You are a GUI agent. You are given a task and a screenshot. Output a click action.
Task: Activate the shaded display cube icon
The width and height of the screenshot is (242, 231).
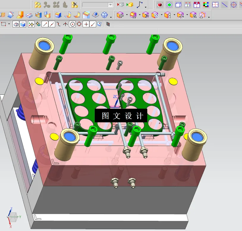click(23, 24)
